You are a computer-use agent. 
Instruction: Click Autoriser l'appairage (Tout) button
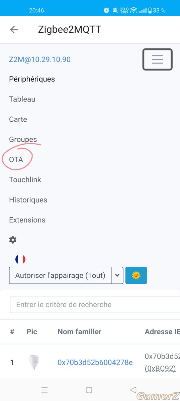[x=60, y=275]
